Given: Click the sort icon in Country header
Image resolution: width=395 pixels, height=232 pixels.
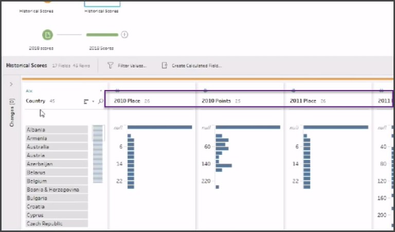Looking at the screenshot, I should click(x=86, y=101).
